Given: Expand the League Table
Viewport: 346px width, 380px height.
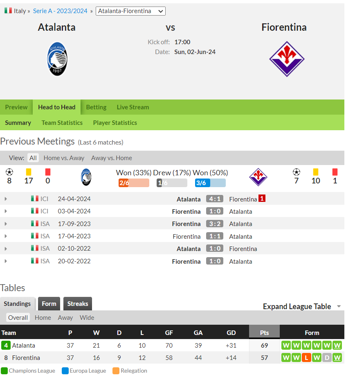Looking at the screenshot, I should [x=302, y=306].
